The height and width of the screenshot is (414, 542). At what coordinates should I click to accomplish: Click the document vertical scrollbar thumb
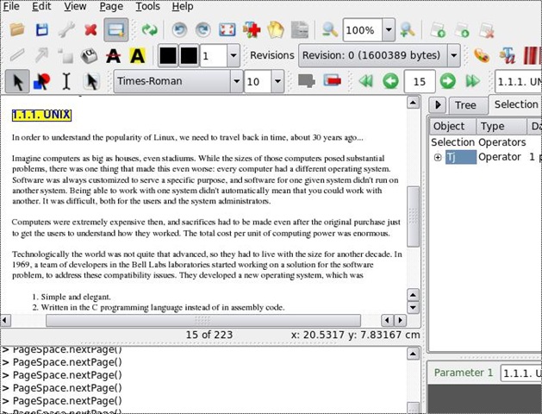pyautogui.click(x=413, y=216)
